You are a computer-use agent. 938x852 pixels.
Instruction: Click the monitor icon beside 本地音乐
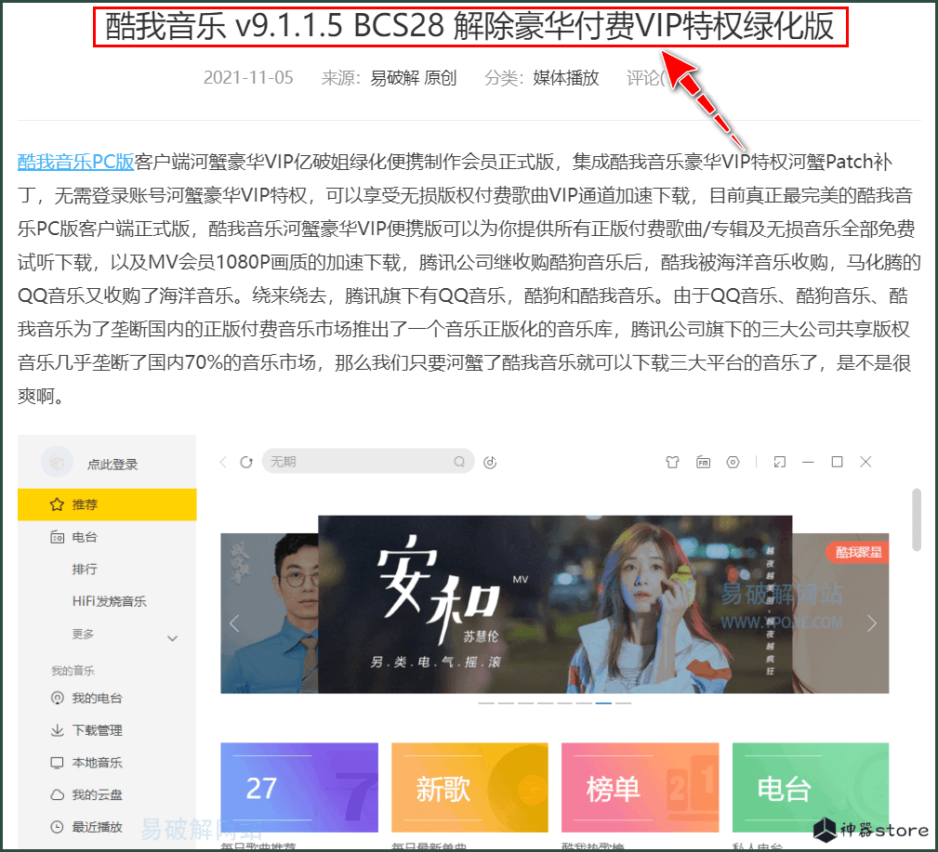click(x=57, y=763)
